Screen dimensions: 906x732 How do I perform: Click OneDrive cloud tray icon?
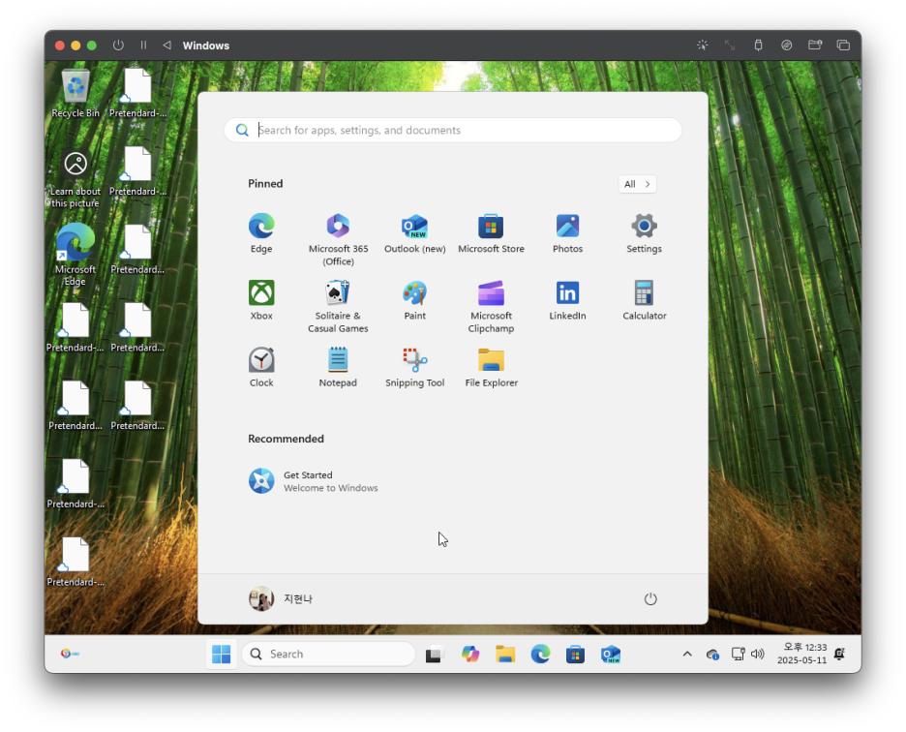click(x=712, y=655)
